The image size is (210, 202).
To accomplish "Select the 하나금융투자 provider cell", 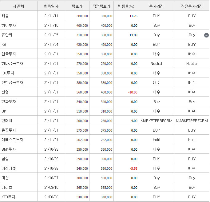I will (19, 63).
